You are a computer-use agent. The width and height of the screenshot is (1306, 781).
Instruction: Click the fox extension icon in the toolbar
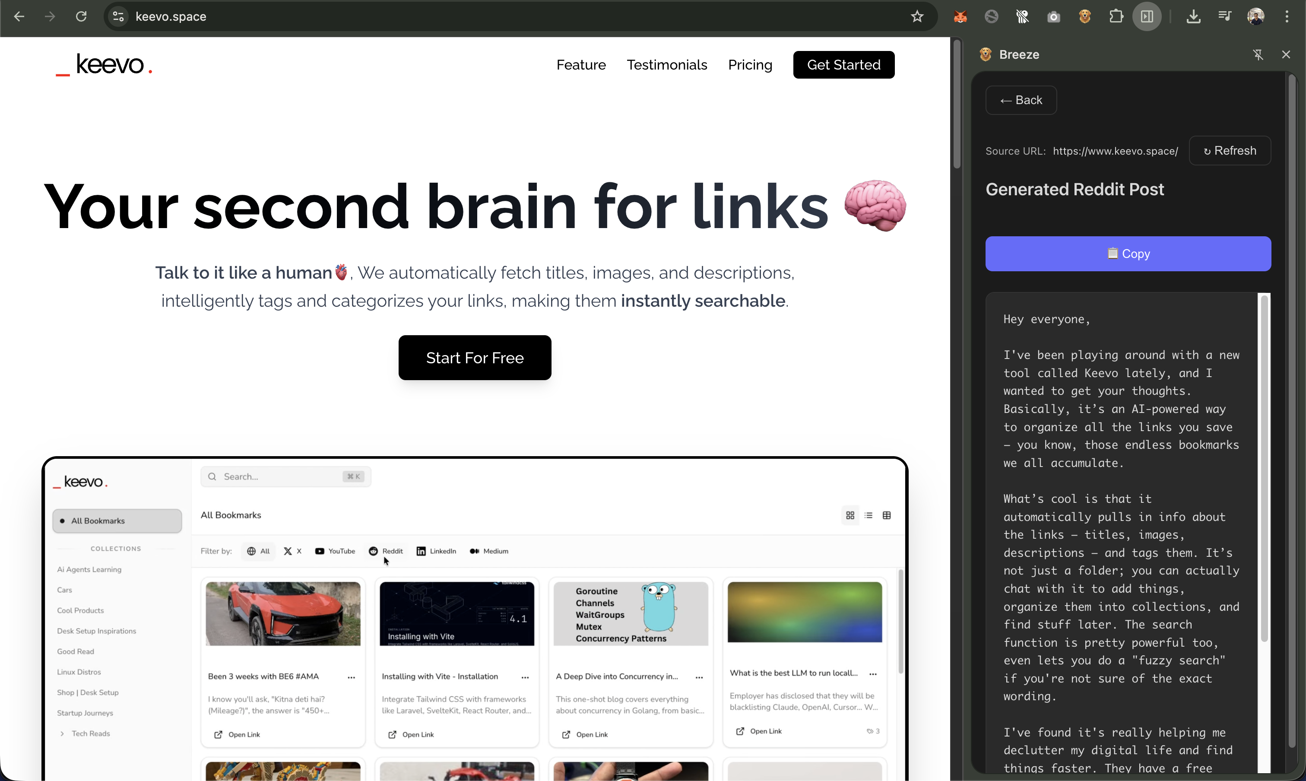960,16
